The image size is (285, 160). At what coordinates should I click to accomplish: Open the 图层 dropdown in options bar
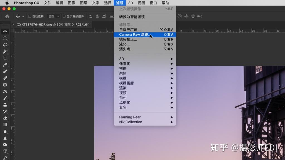click(x=53, y=16)
